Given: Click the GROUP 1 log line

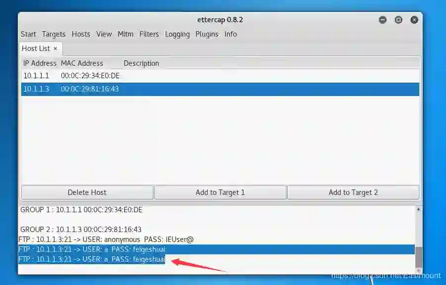Looking at the screenshot, I should coord(82,210).
